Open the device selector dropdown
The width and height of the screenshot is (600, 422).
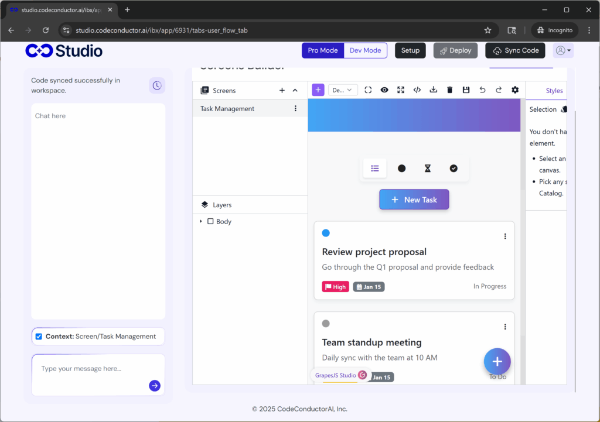point(343,90)
